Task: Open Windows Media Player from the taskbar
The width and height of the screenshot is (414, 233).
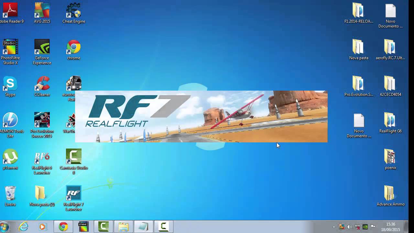Action: pyautogui.click(x=42, y=227)
